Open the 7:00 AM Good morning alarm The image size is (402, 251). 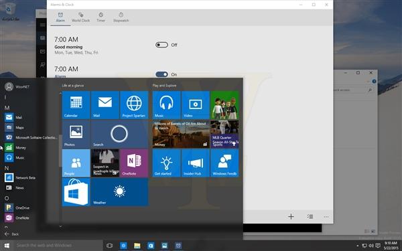click(76, 46)
